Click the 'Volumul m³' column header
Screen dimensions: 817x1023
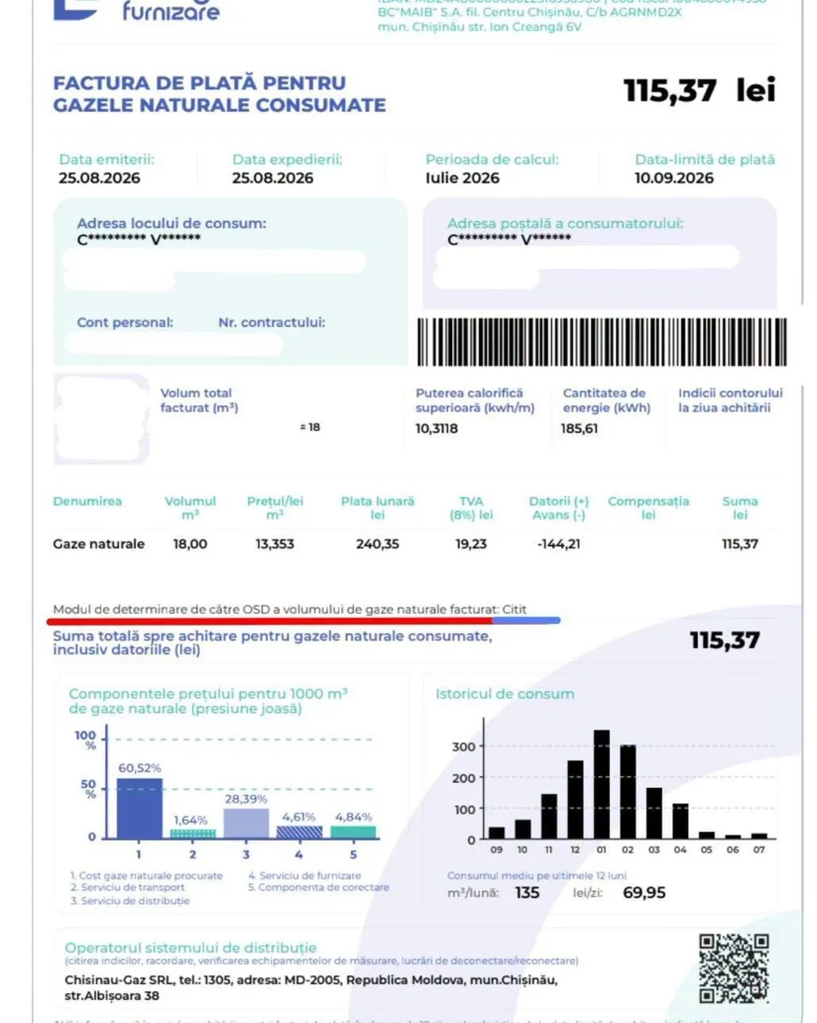point(190,508)
